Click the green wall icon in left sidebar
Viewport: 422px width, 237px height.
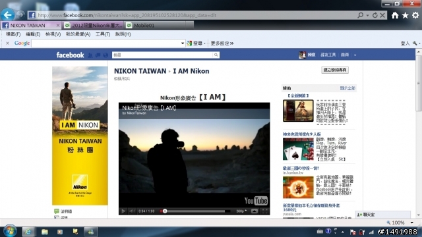(x=57, y=211)
